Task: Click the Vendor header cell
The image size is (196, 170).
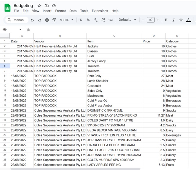Action: pyautogui.click(x=60, y=41)
